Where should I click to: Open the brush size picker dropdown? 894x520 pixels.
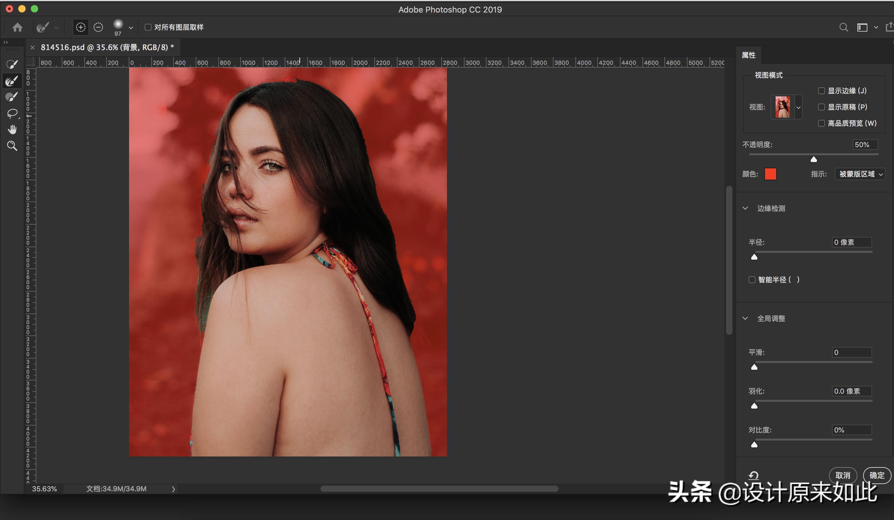(131, 28)
